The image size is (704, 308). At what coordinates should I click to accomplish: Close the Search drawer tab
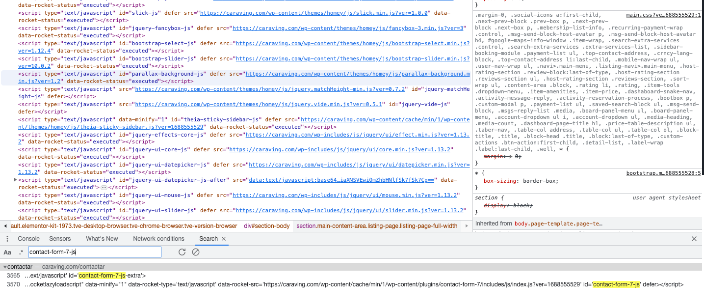[224, 239]
